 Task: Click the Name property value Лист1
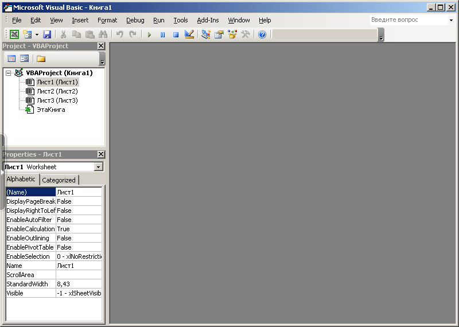[79, 266]
